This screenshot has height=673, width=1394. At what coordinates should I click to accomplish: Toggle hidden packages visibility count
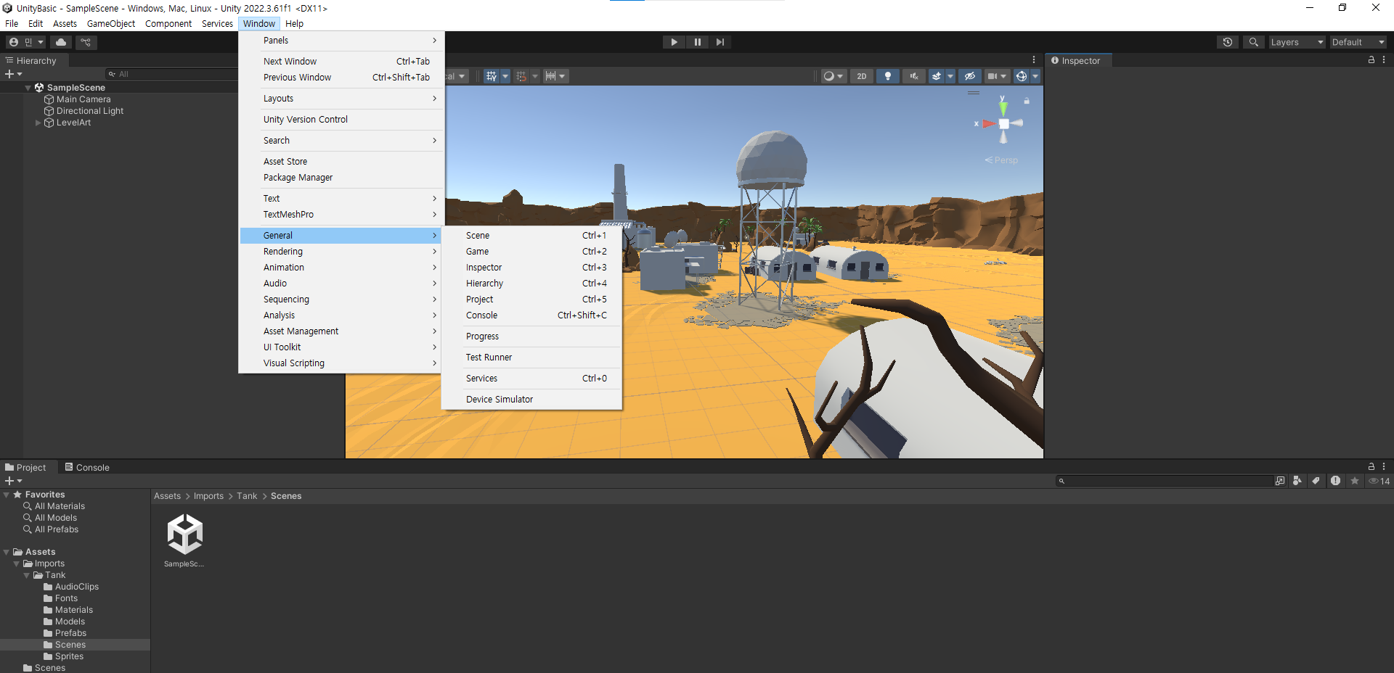pos(1379,481)
